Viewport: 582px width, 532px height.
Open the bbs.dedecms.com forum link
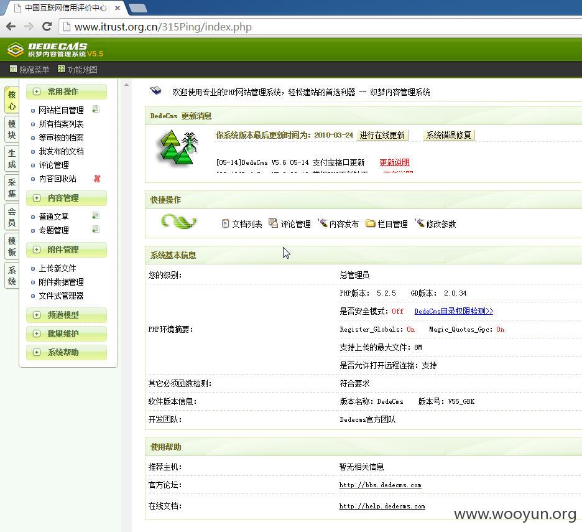[x=380, y=485]
